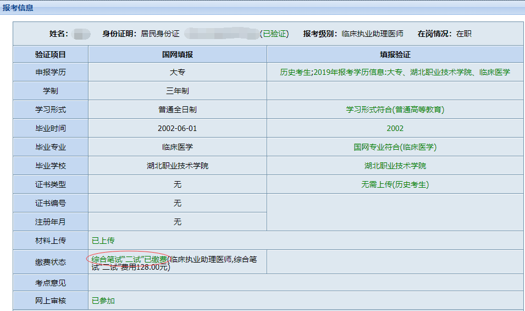Click 学习形式符合(普通高等教育) verification text

tap(395, 110)
